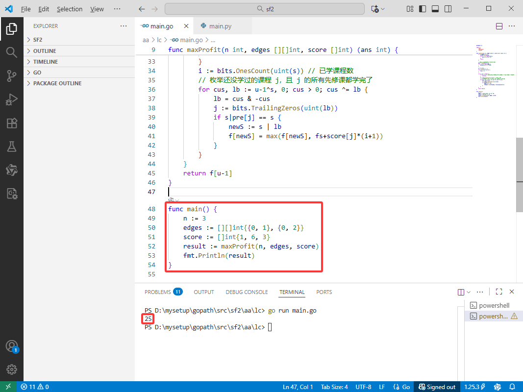Expand the PACKAGE OUTLINE section

(79, 83)
